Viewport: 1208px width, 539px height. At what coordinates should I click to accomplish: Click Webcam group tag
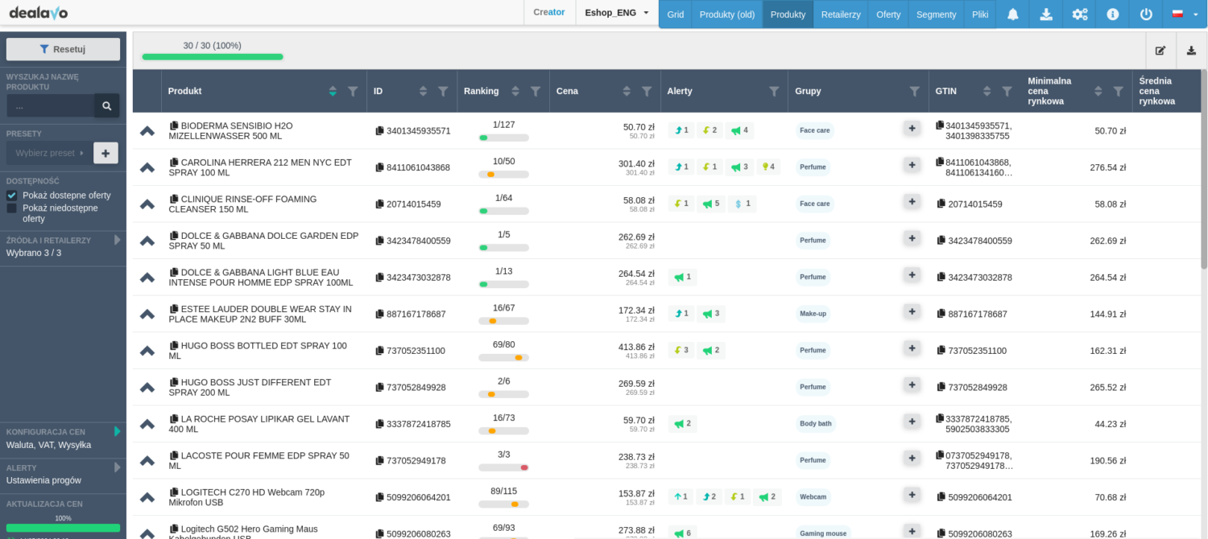coord(813,497)
